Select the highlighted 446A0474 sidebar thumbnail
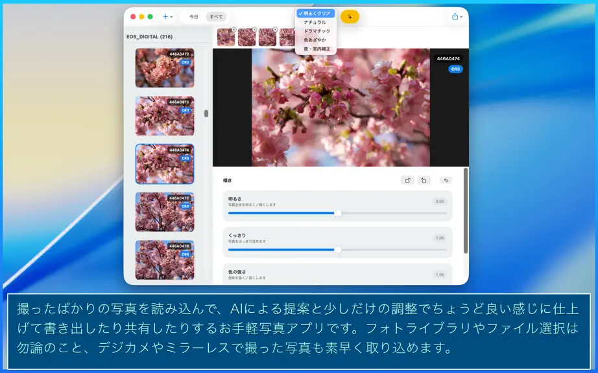Viewport: 598px width, 373px height. [165, 164]
